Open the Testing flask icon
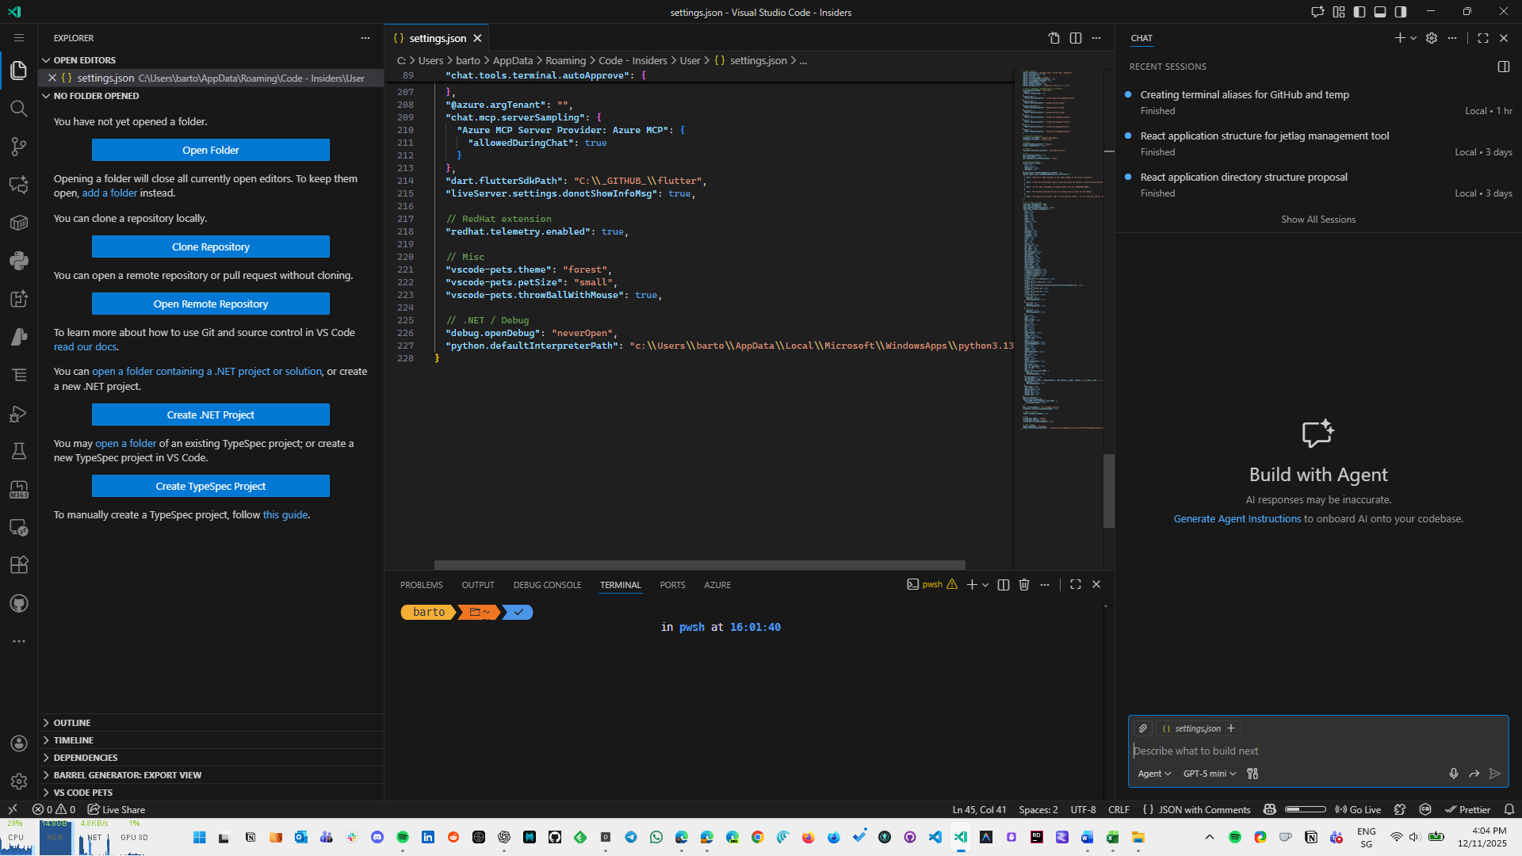The image size is (1522, 856). point(19,450)
